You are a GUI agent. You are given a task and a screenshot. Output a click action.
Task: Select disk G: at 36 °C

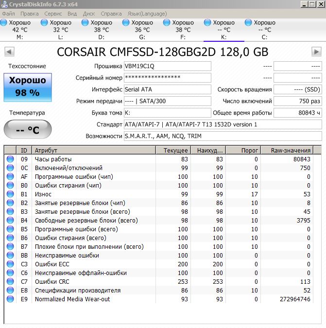click(142, 30)
